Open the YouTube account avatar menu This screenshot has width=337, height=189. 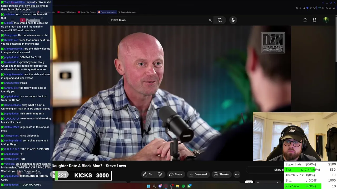point(326,20)
